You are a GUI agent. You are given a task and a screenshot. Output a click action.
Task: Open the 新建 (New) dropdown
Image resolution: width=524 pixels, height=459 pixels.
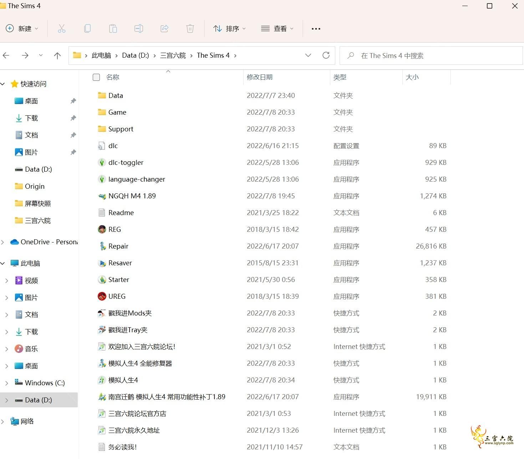[x=22, y=28]
